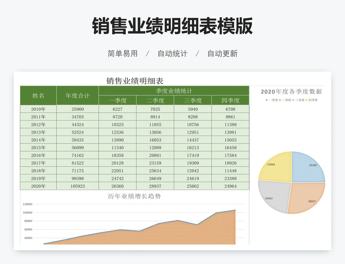
Task: Click first-quarter cell 18358
Action: pos(117,155)
